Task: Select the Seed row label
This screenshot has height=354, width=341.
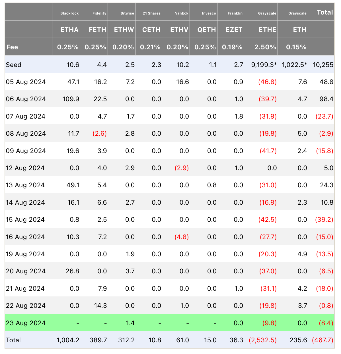Action: (14, 65)
